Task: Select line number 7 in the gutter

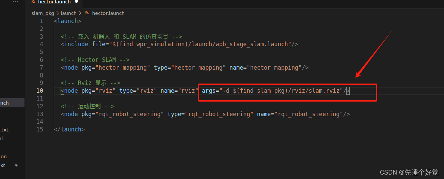Action: [x=42, y=68]
